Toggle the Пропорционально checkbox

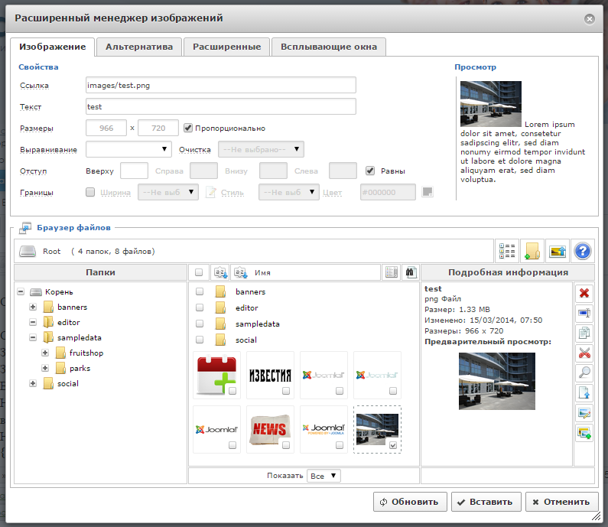click(188, 128)
